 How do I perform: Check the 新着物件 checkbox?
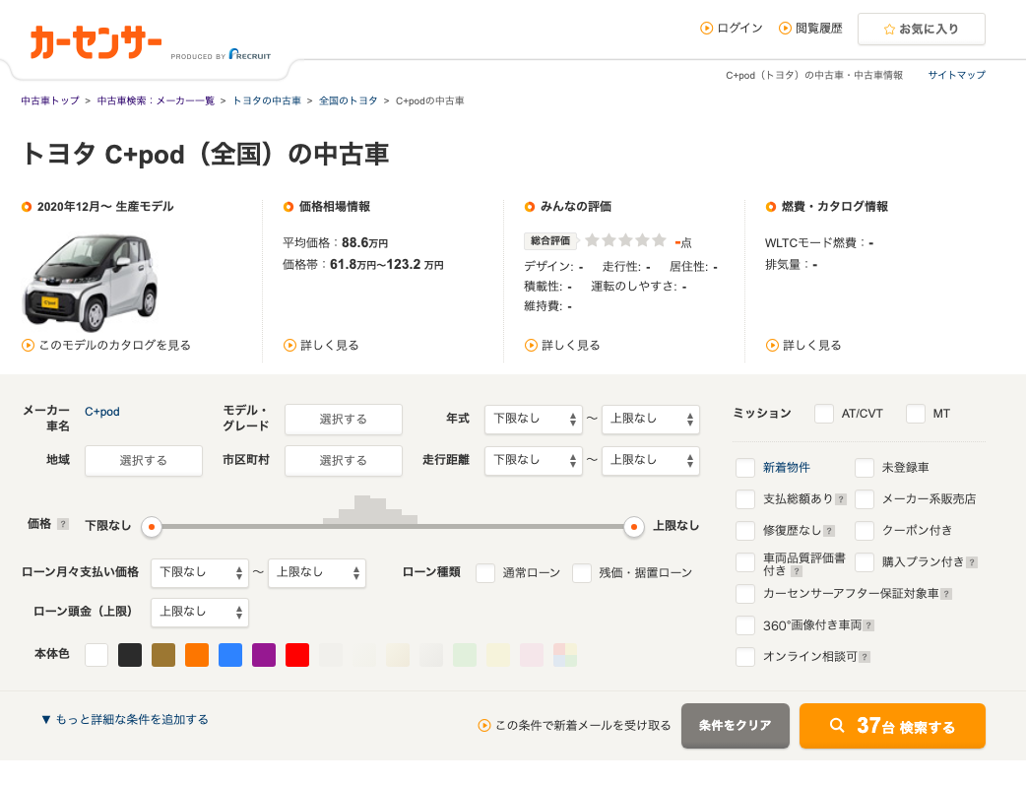coord(745,468)
